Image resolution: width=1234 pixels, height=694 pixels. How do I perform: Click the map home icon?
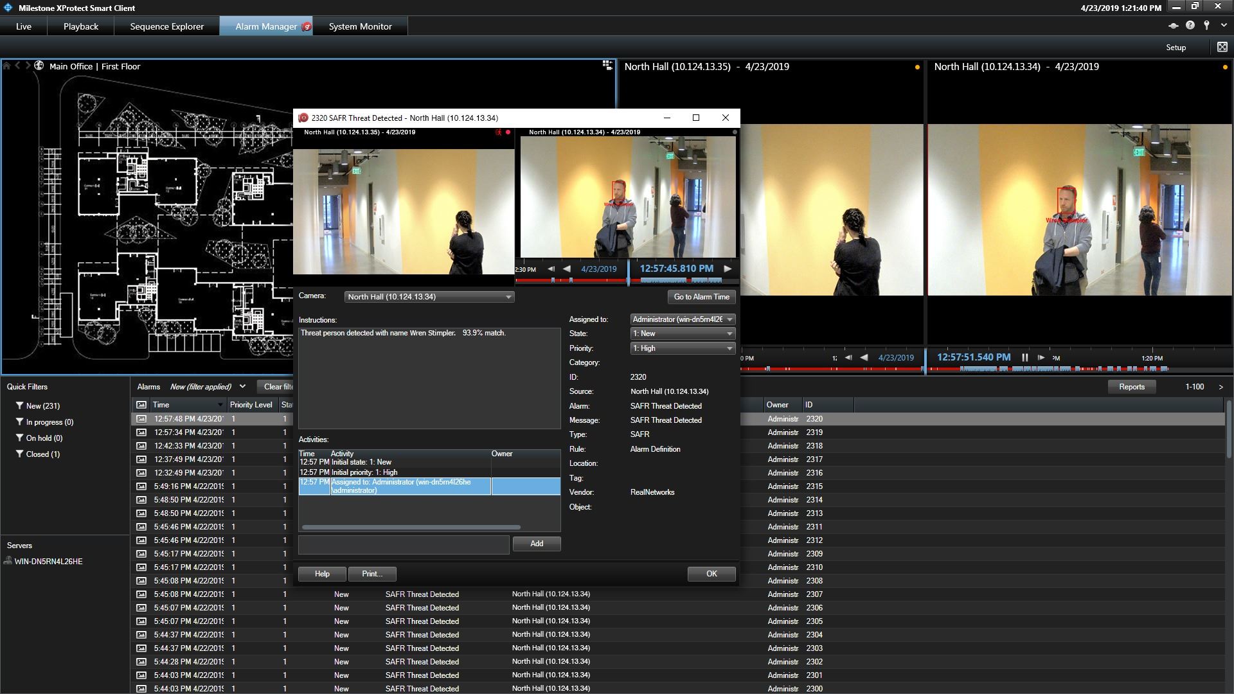point(7,66)
